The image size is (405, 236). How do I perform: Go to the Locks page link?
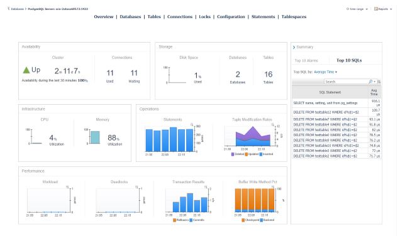[205, 17]
